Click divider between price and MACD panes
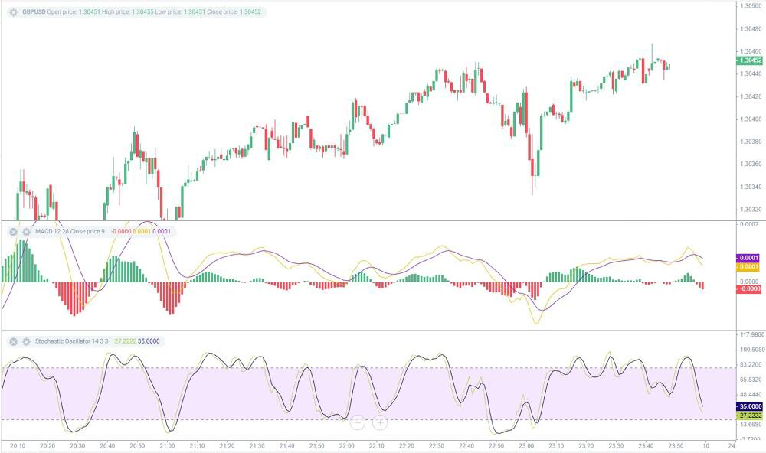766x453 pixels. (368, 221)
